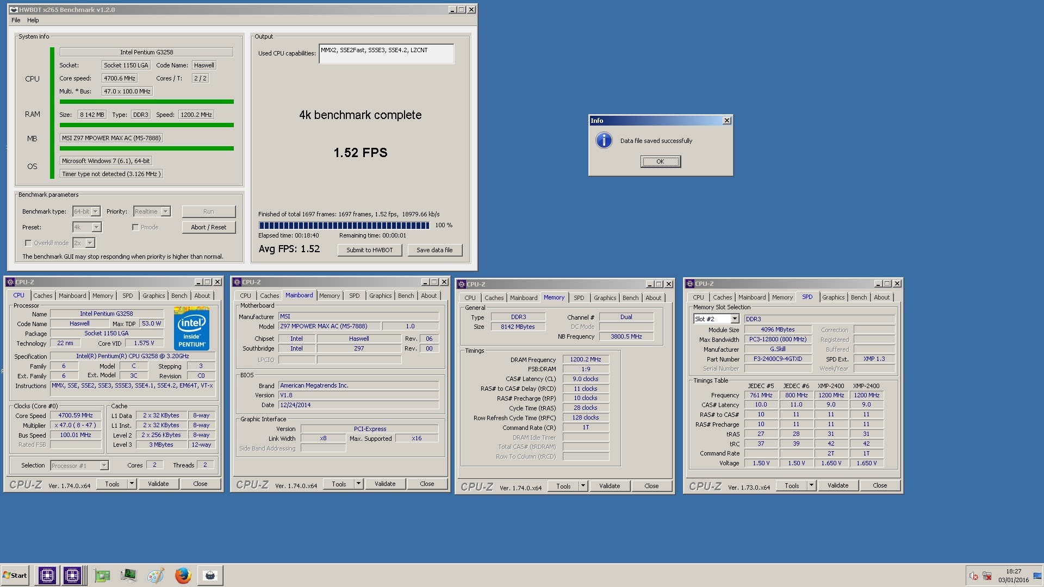This screenshot has width=1044, height=587.
Task: Switch to Caches tab in CPU-Z CPU window
Action: tap(43, 296)
